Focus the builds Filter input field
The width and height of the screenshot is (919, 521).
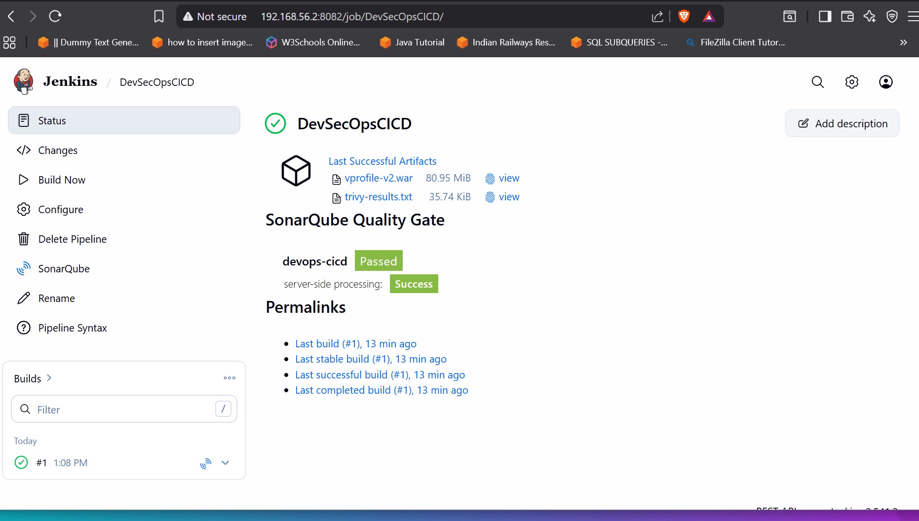(x=124, y=409)
